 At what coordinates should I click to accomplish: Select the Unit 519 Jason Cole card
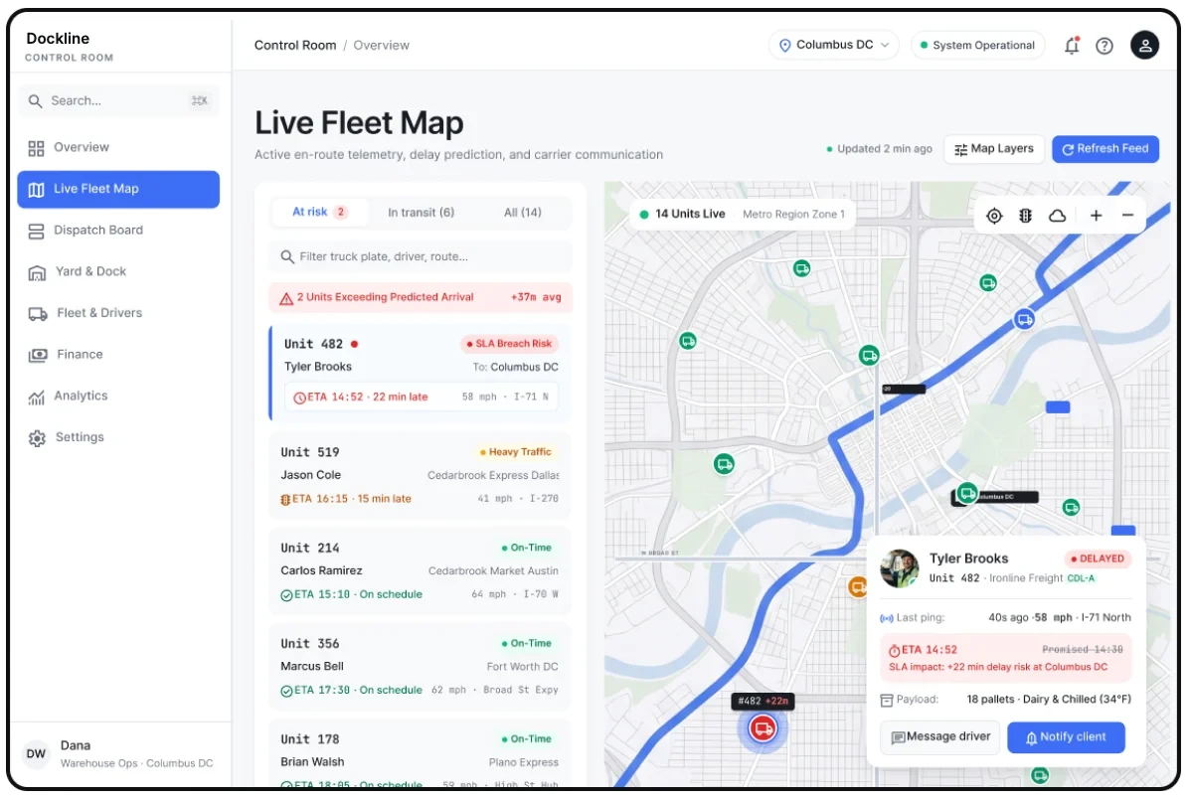(x=420, y=475)
